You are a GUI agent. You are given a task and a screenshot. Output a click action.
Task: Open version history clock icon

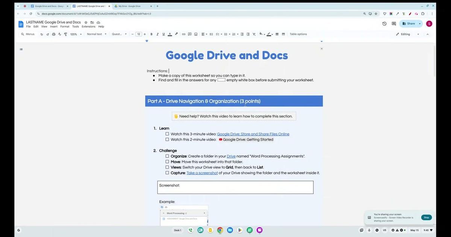point(384,24)
